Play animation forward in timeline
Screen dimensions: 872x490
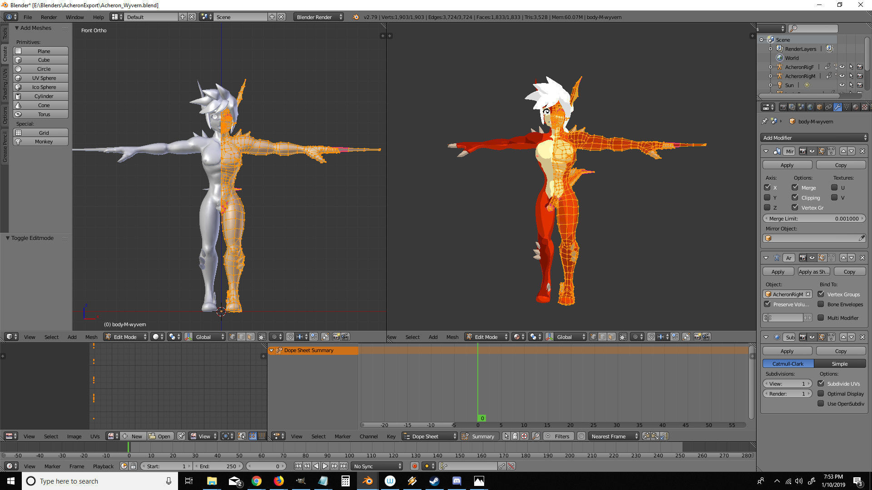(325, 466)
